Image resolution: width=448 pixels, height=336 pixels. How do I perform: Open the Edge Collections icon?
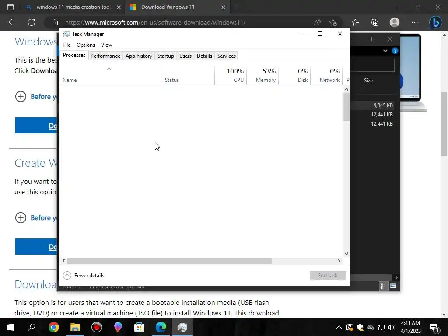tap(374, 22)
